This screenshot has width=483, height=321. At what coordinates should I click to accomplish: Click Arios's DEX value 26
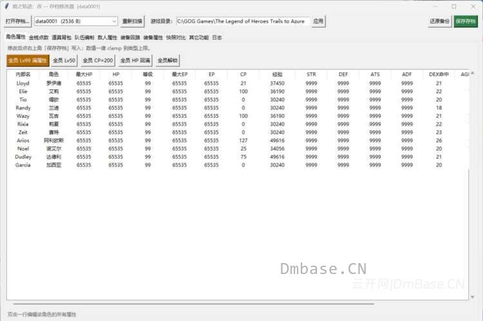click(x=439, y=140)
